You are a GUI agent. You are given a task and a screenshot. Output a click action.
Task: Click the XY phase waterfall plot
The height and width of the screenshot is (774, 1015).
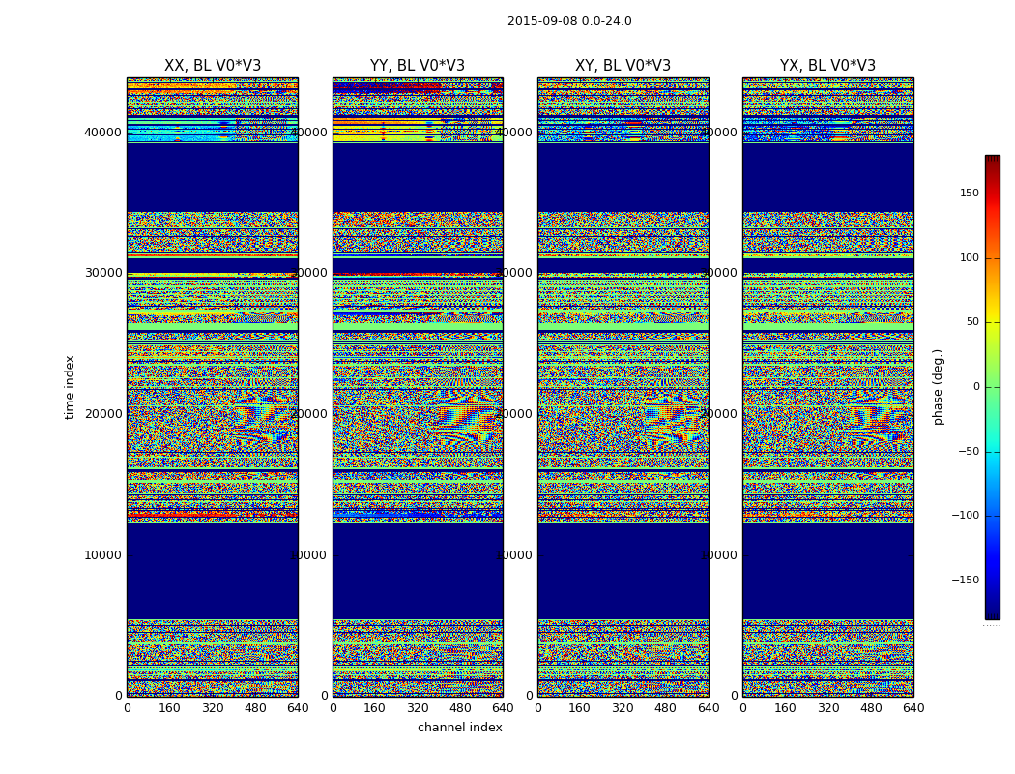click(x=623, y=387)
